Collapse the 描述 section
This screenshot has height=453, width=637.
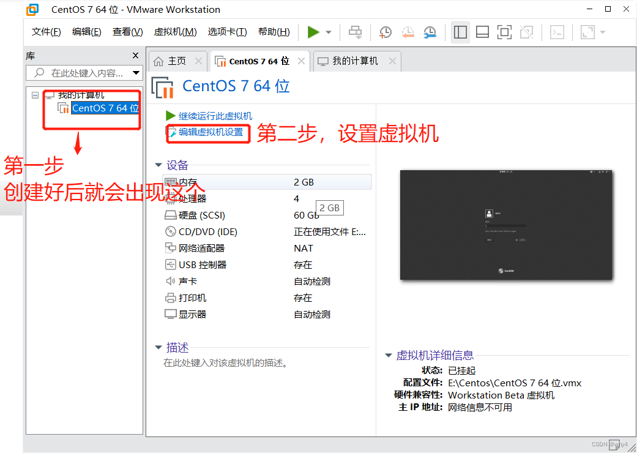tap(158, 347)
